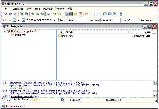Viewport: 159px width, 109px height.
Task: Open the view layout dropdown arrow
Action: click(100, 14)
